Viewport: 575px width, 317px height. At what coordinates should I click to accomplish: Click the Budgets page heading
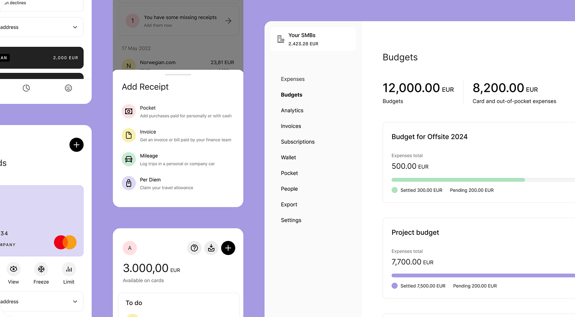pos(400,57)
